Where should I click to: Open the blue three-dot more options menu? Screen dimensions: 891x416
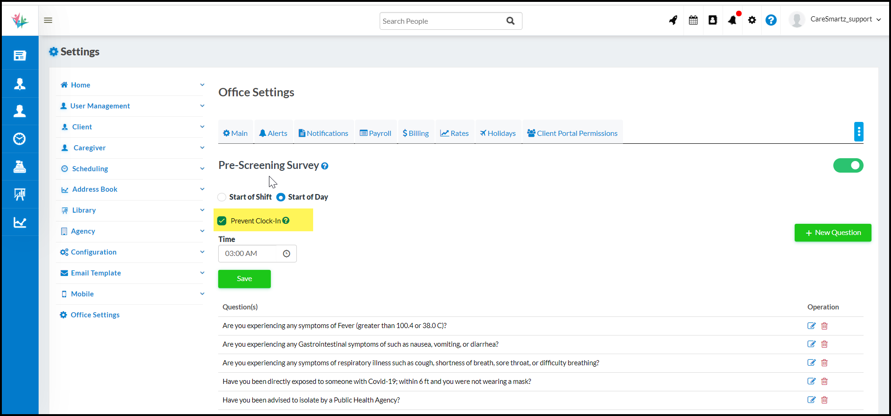pos(858,132)
